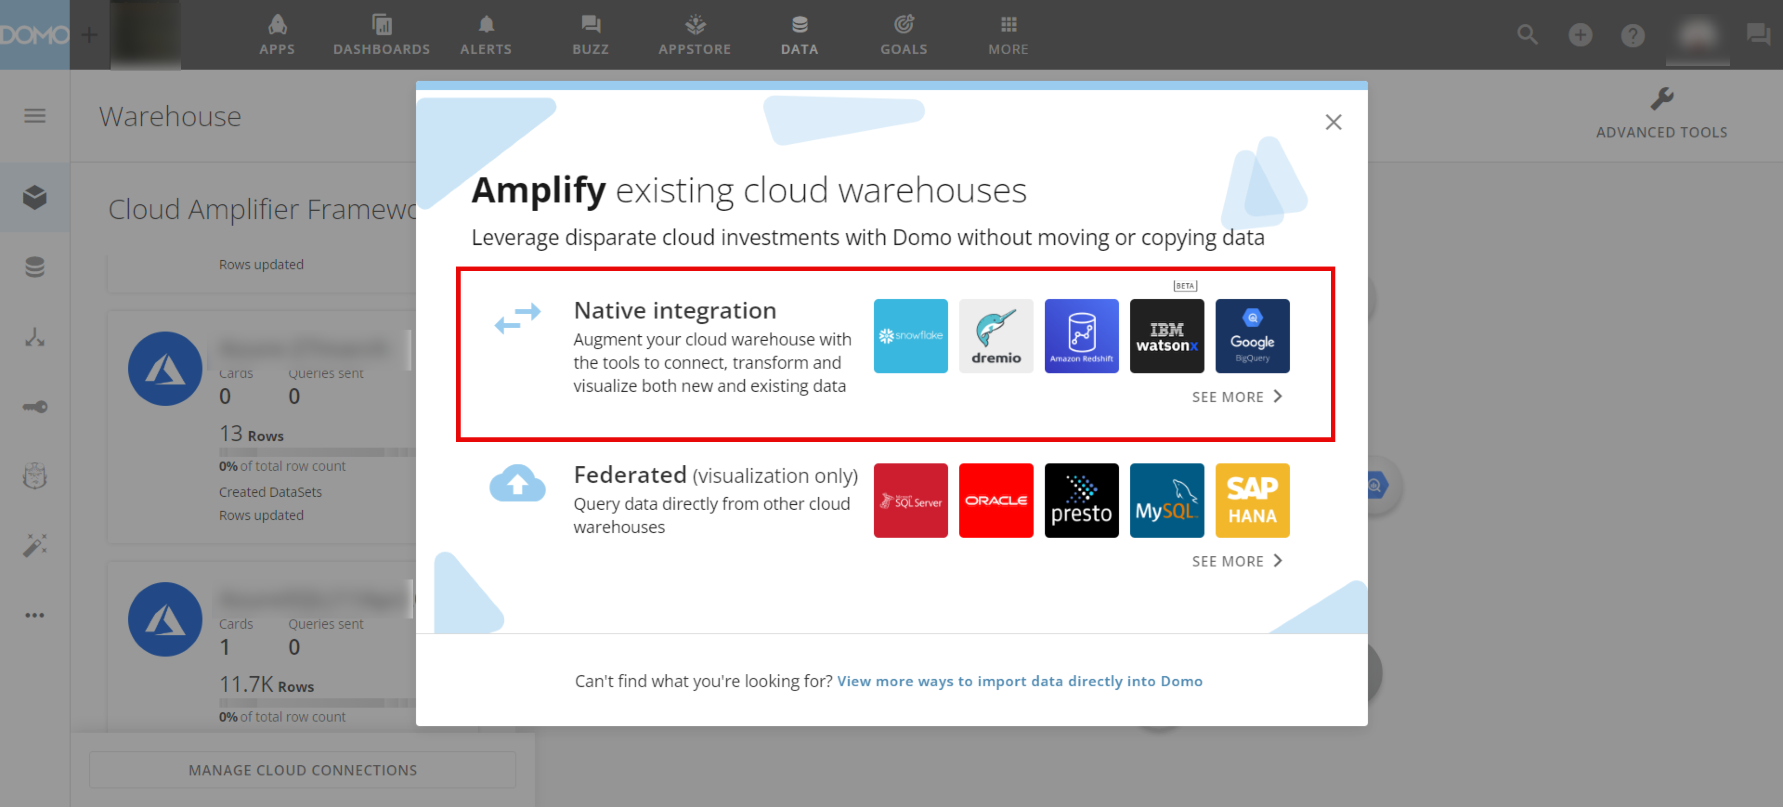Click Manage Cloud Connections button
This screenshot has height=807, width=1783.
pyautogui.click(x=302, y=770)
